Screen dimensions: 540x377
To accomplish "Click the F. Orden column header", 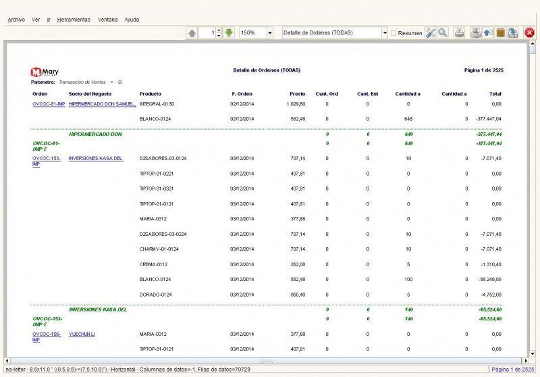I will coord(242,94).
